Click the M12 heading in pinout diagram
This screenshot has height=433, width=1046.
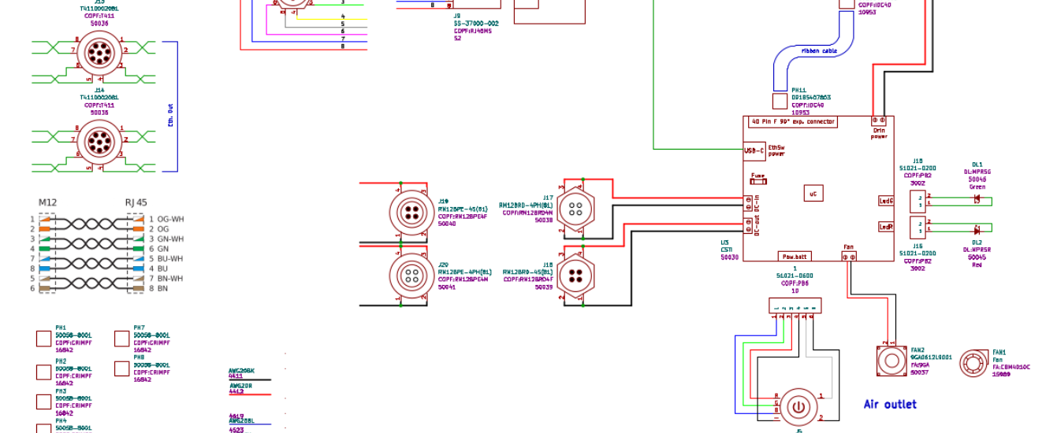(x=47, y=202)
